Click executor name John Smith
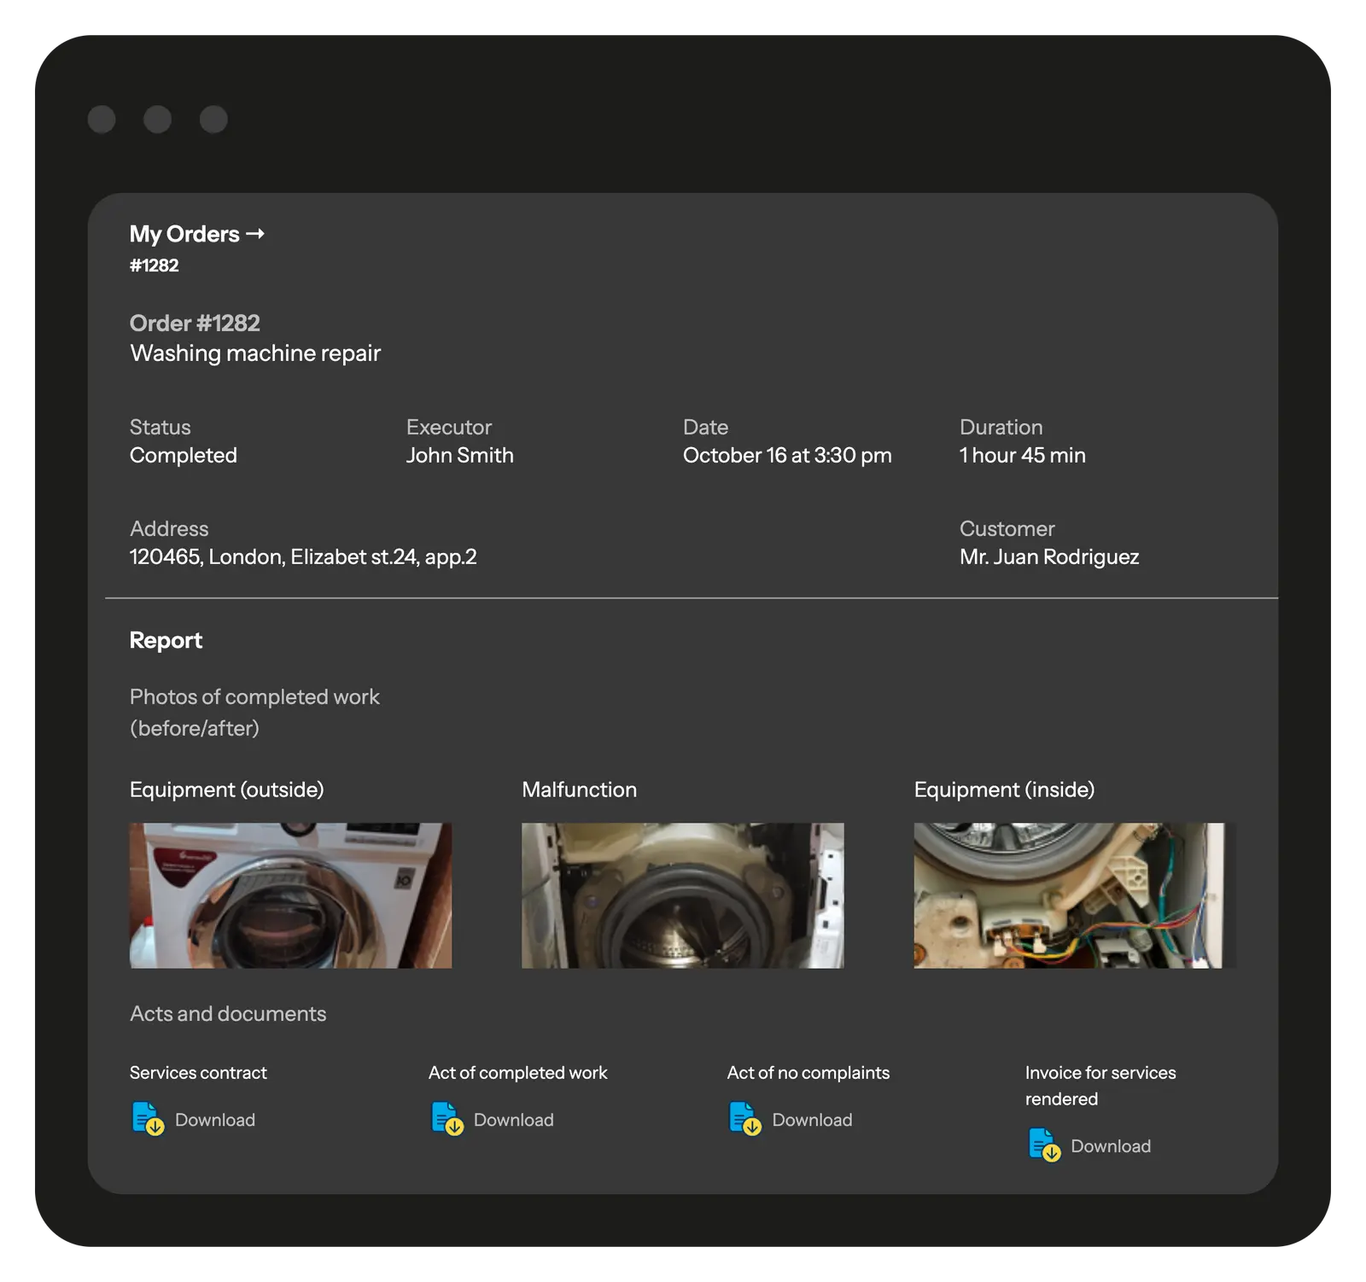 coord(459,456)
